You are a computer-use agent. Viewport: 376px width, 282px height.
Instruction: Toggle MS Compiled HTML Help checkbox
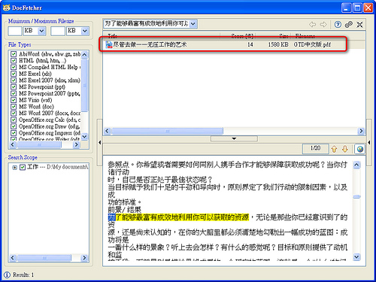point(14,67)
